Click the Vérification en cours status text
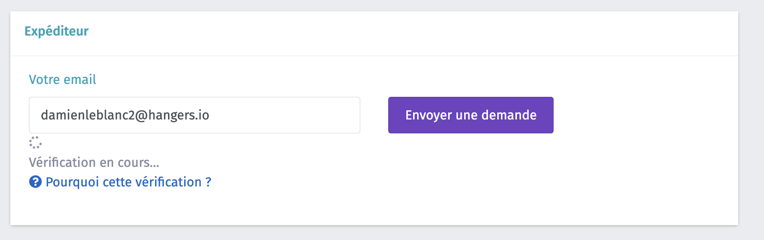Image resolution: width=764 pixels, height=240 pixels. 94,163
